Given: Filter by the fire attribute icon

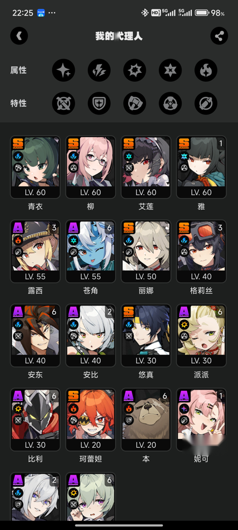Looking at the screenshot, I should 206,70.
